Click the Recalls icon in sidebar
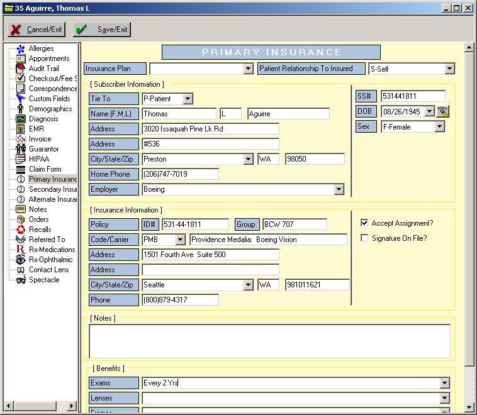This screenshot has height=415, width=477. (x=21, y=230)
